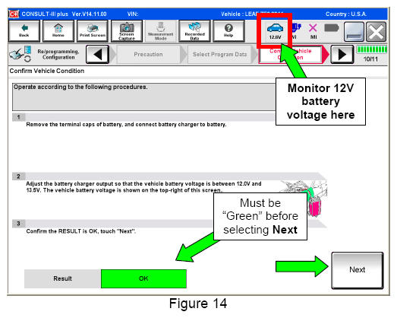
Task: Click the Next button
Action: click(358, 270)
